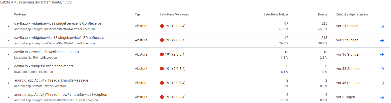Open android.app.ActivityThread.throwRemoteServiceException problem link
The image size is (391, 103).
tap(61, 95)
